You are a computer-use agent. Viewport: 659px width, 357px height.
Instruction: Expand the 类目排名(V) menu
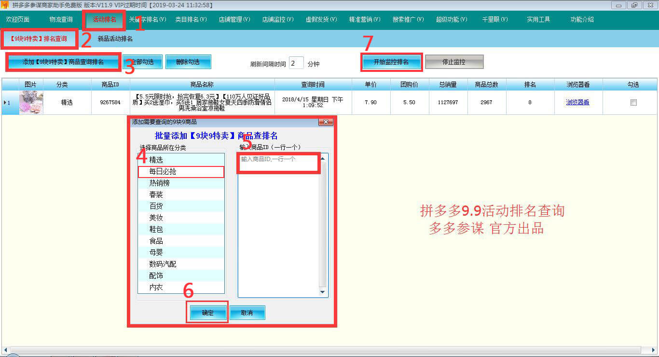(191, 20)
